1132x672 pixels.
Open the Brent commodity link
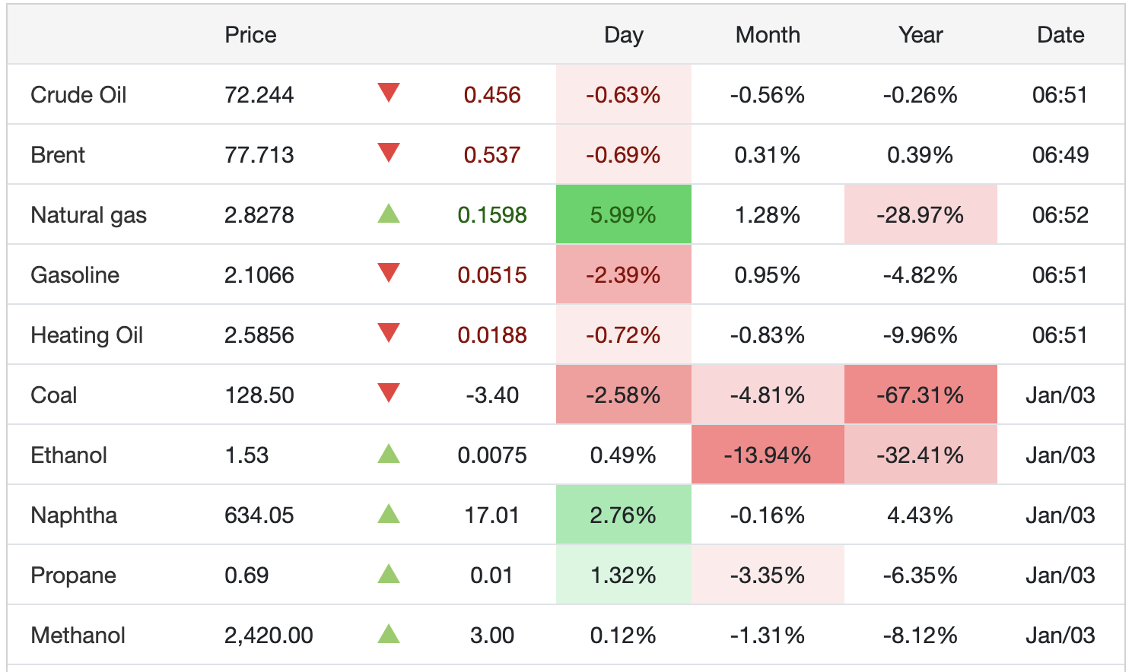(x=58, y=155)
